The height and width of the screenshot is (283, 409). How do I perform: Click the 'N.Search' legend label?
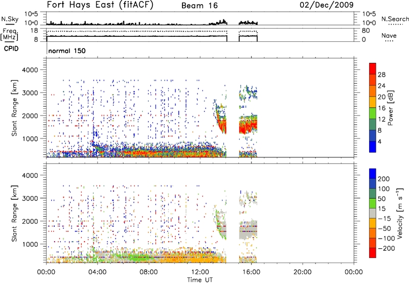[x=395, y=19]
